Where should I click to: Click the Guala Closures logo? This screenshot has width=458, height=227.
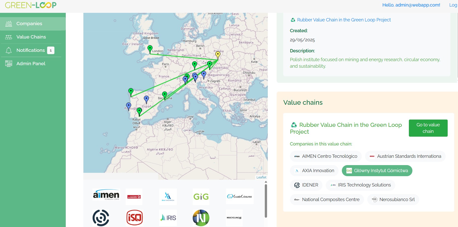click(240, 196)
